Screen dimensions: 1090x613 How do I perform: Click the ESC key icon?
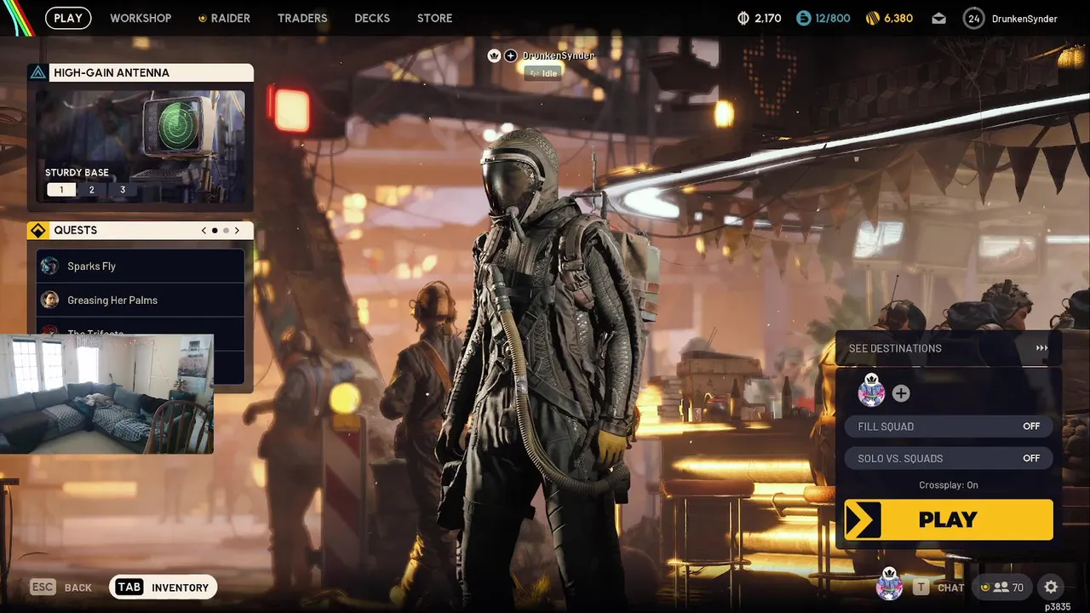pyautogui.click(x=43, y=587)
